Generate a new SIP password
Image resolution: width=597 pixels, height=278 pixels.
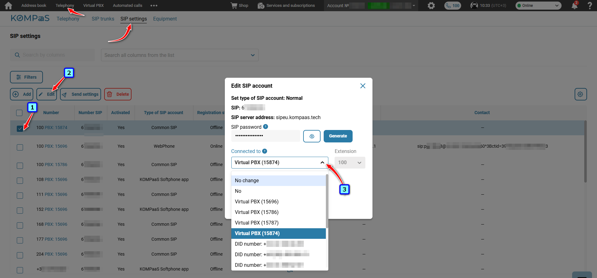pos(338,136)
